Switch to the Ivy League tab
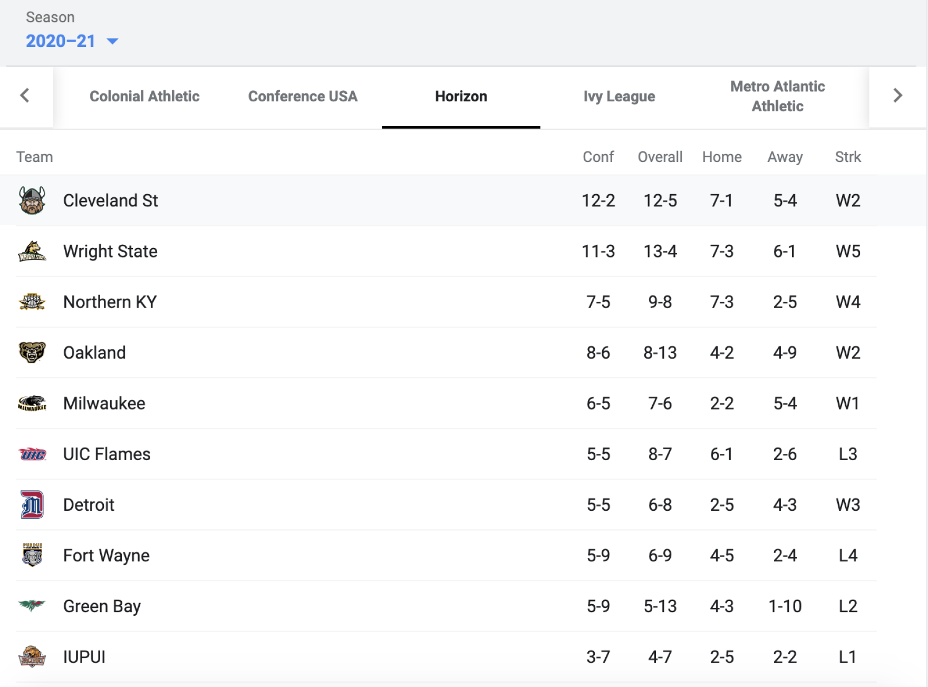The image size is (928, 687). coord(618,96)
